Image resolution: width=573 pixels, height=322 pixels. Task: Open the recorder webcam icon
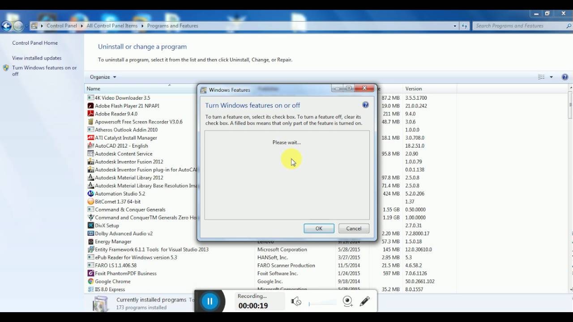(347, 301)
